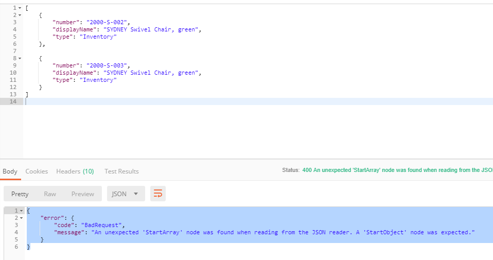
Task: Click "SYDNEY Swivel Chair, green" on line 4
Action: (x=151, y=29)
